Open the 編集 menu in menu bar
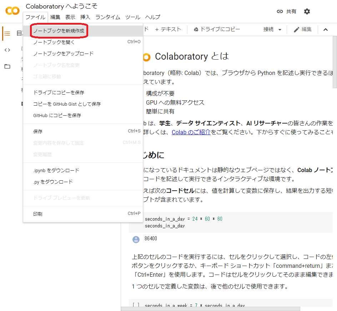 [x=55, y=17]
